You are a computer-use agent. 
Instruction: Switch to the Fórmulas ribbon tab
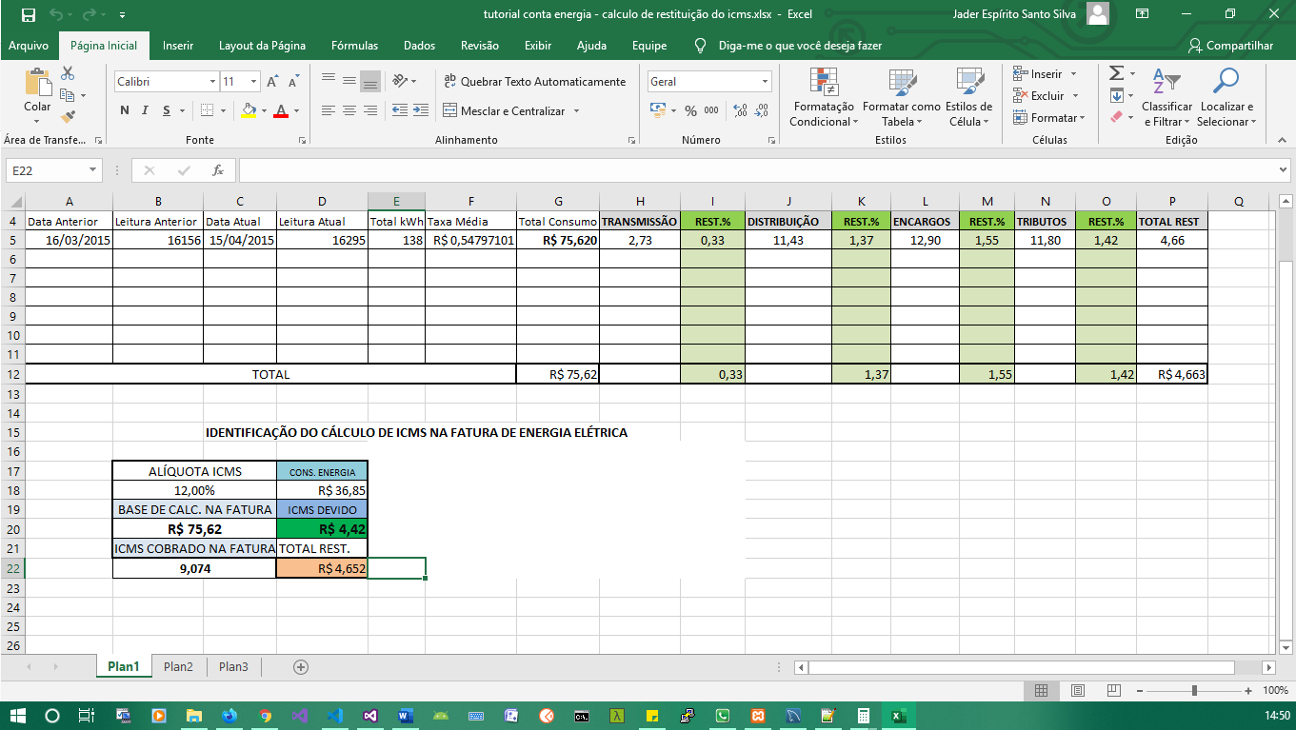point(354,45)
